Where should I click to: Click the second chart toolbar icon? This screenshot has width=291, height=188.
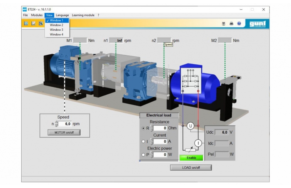(x=34, y=23)
